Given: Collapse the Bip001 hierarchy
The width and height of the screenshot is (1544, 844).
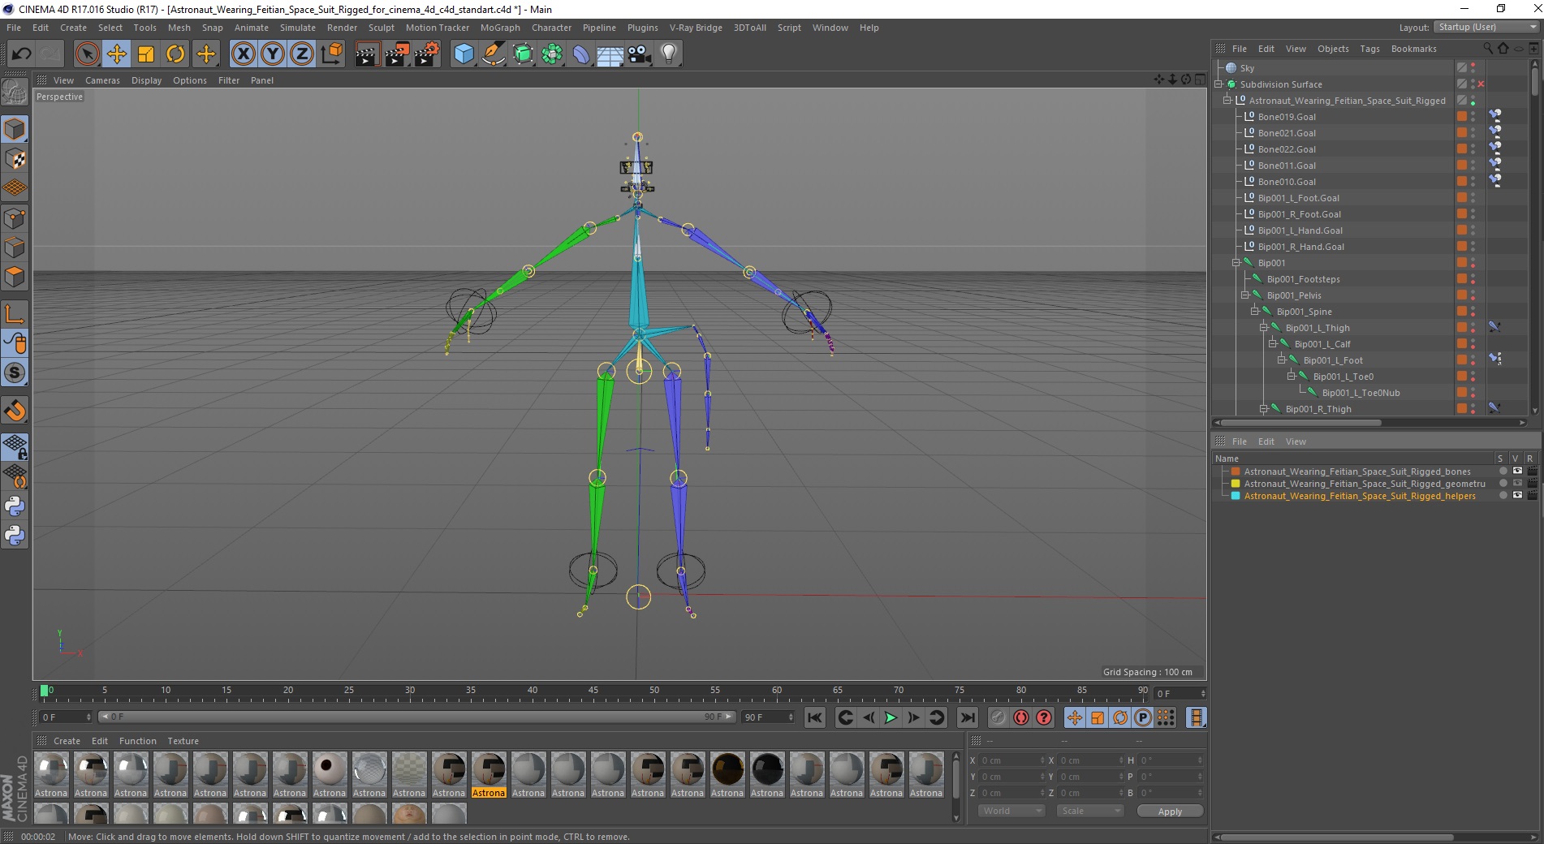Looking at the screenshot, I should (x=1236, y=263).
